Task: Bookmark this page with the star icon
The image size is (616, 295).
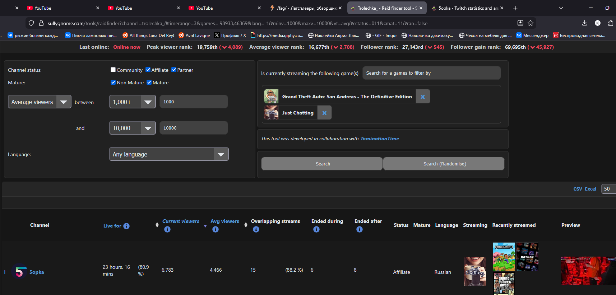Action: tap(531, 23)
